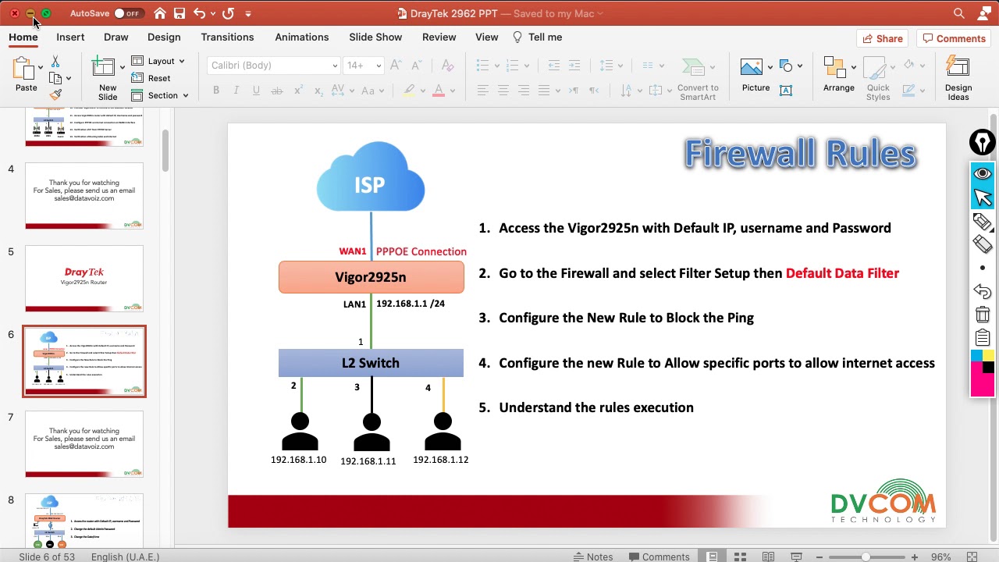Click the Cut scissors icon
The width and height of the screenshot is (999, 562).
click(x=55, y=62)
